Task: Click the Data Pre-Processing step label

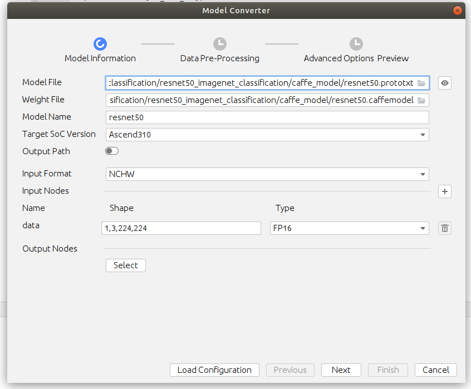Action: click(x=220, y=58)
